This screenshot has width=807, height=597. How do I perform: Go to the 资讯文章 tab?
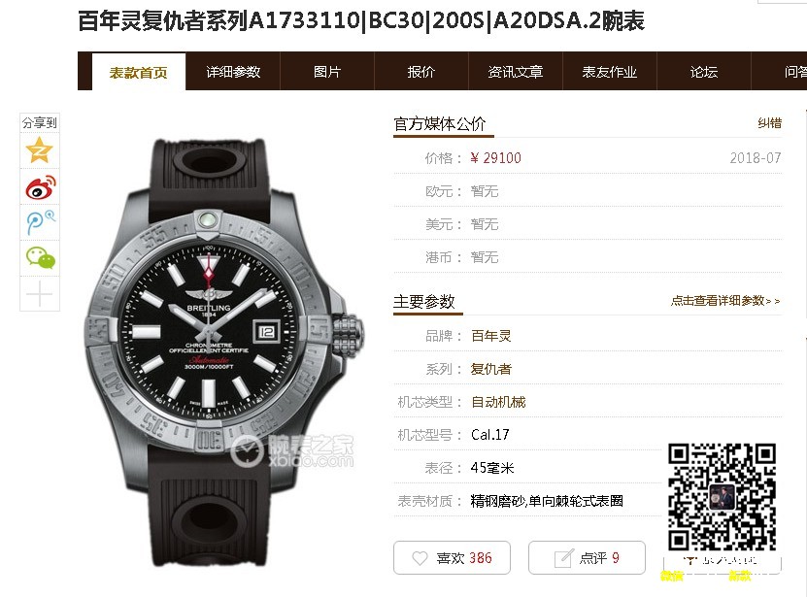tap(516, 72)
